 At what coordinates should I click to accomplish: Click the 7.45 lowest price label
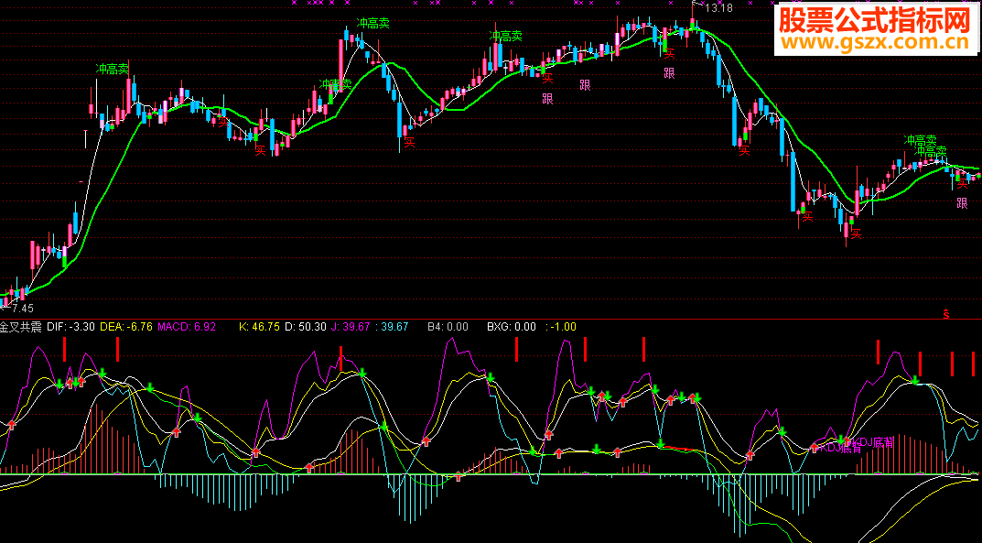coord(23,309)
